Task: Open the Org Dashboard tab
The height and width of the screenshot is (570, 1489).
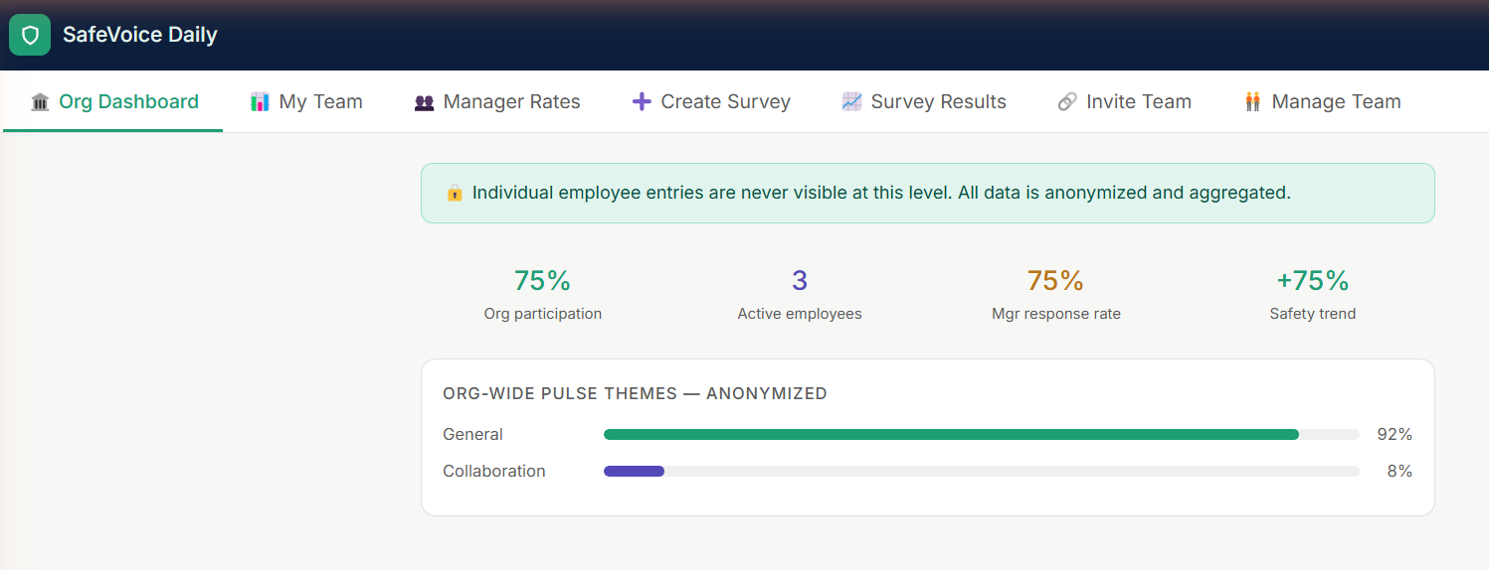Action: 113,101
